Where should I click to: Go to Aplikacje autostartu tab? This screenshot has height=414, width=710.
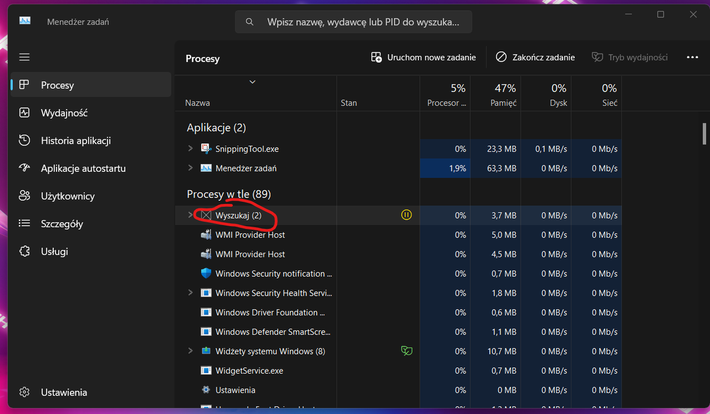[91, 168]
